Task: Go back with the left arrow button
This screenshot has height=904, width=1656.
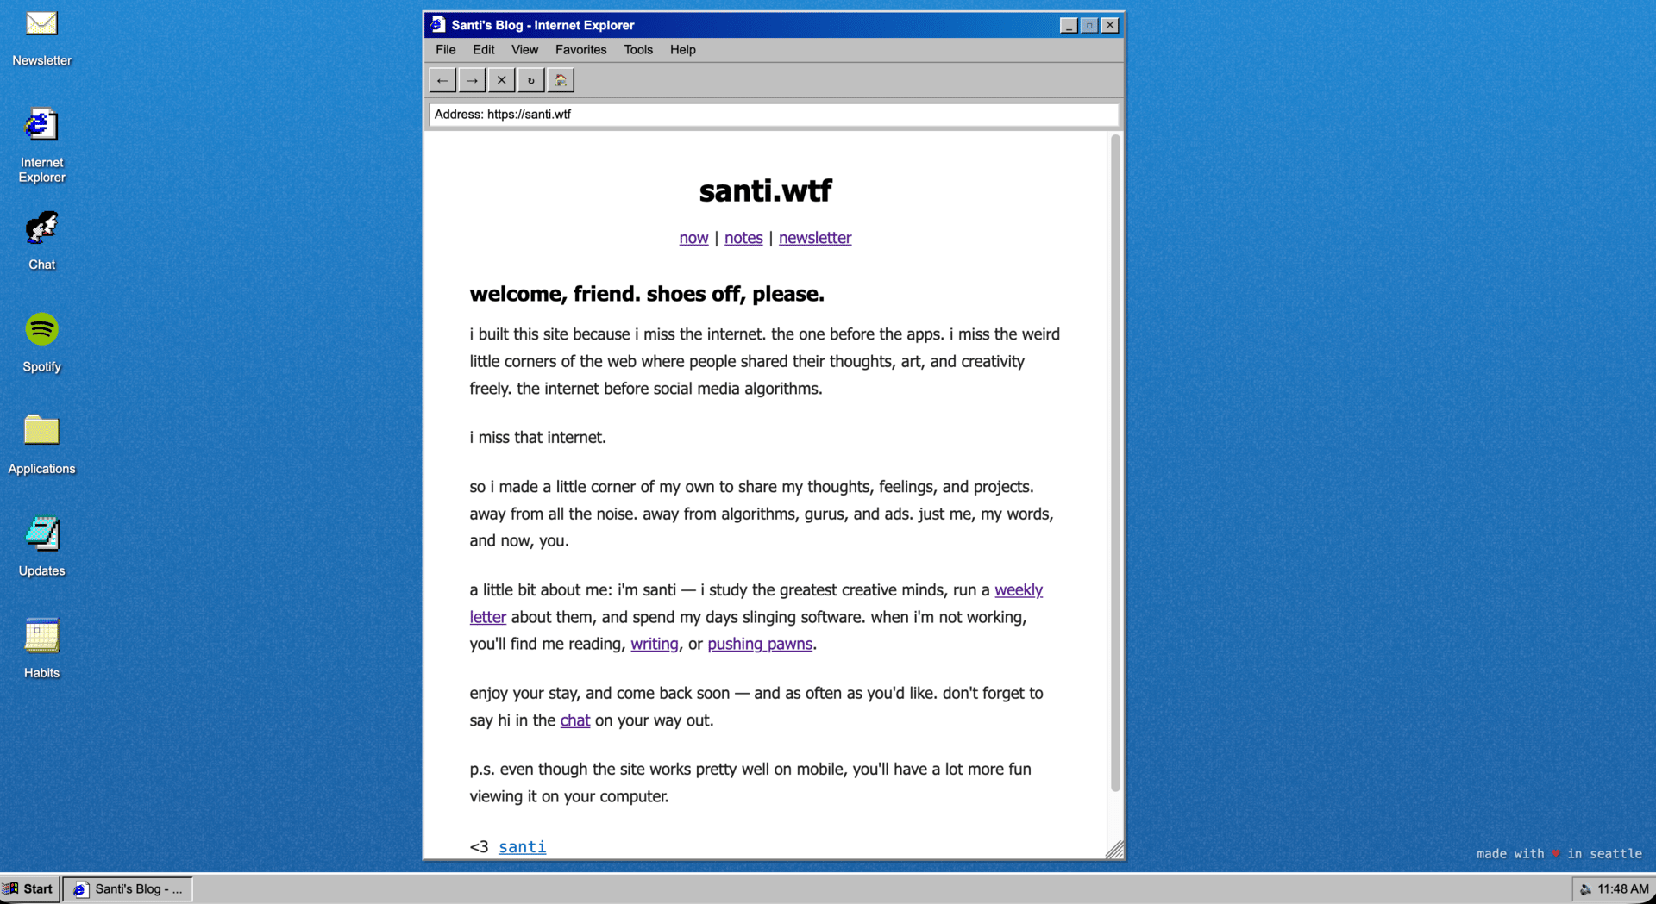Action: [442, 80]
